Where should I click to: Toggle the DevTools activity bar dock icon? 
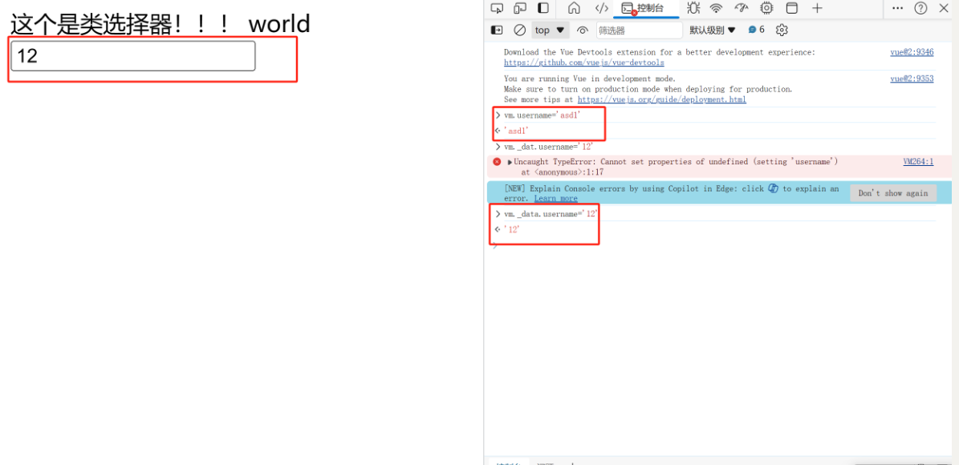543,8
